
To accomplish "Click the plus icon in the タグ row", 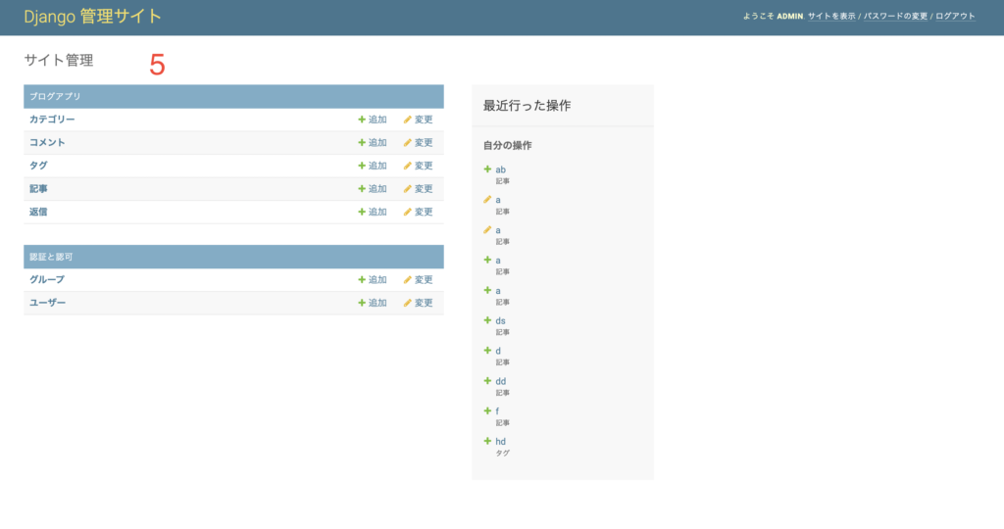I will tap(362, 166).
